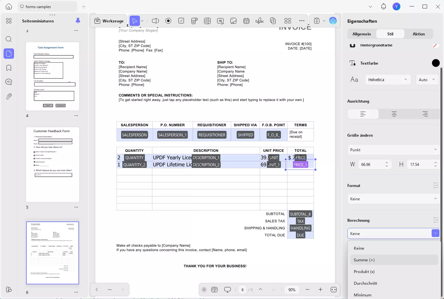This screenshot has width=444, height=299.
Task: Open Format advanced settings icon
Action: (436, 185)
